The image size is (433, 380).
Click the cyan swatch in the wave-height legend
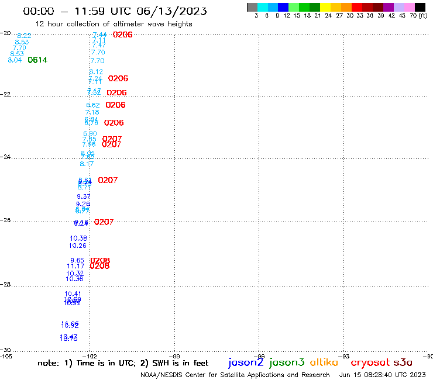point(262,7)
